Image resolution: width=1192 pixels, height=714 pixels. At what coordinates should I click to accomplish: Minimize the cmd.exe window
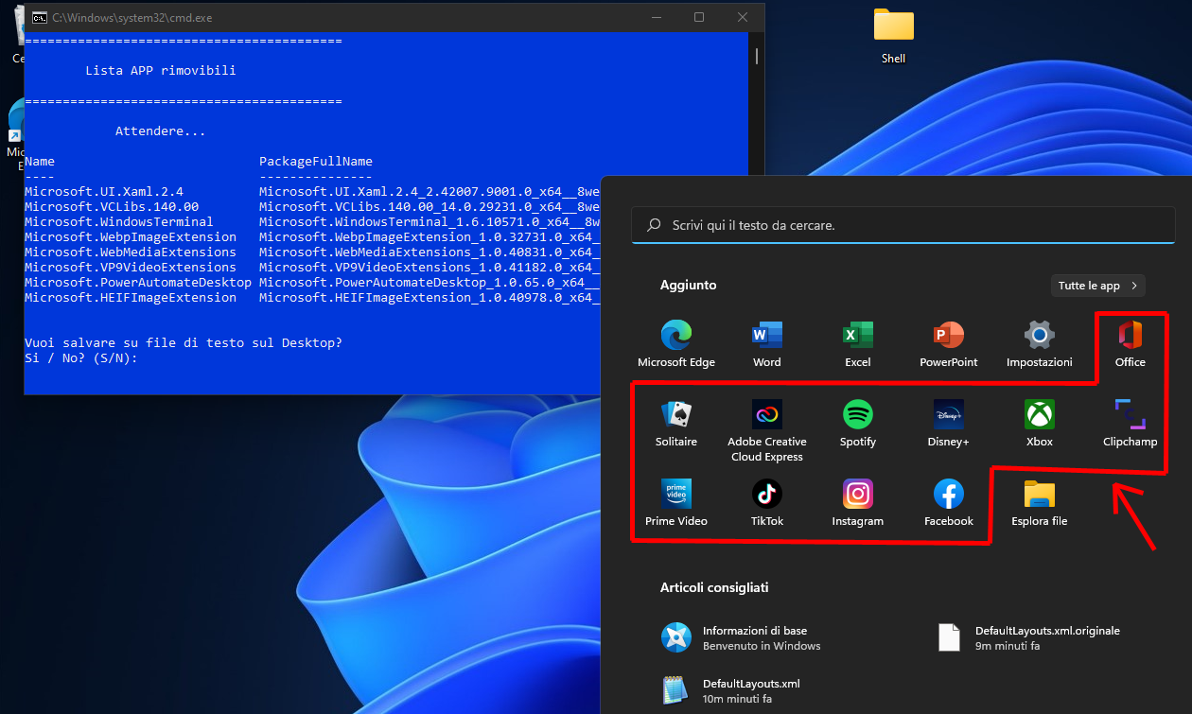[656, 17]
